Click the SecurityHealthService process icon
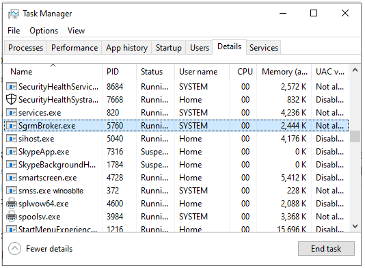This screenshot has width=365, height=268. (12, 87)
